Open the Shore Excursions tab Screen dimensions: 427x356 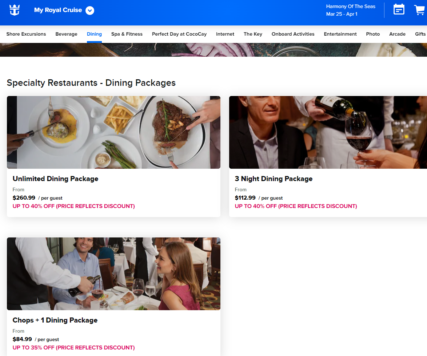pyautogui.click(x=26, y=34)
